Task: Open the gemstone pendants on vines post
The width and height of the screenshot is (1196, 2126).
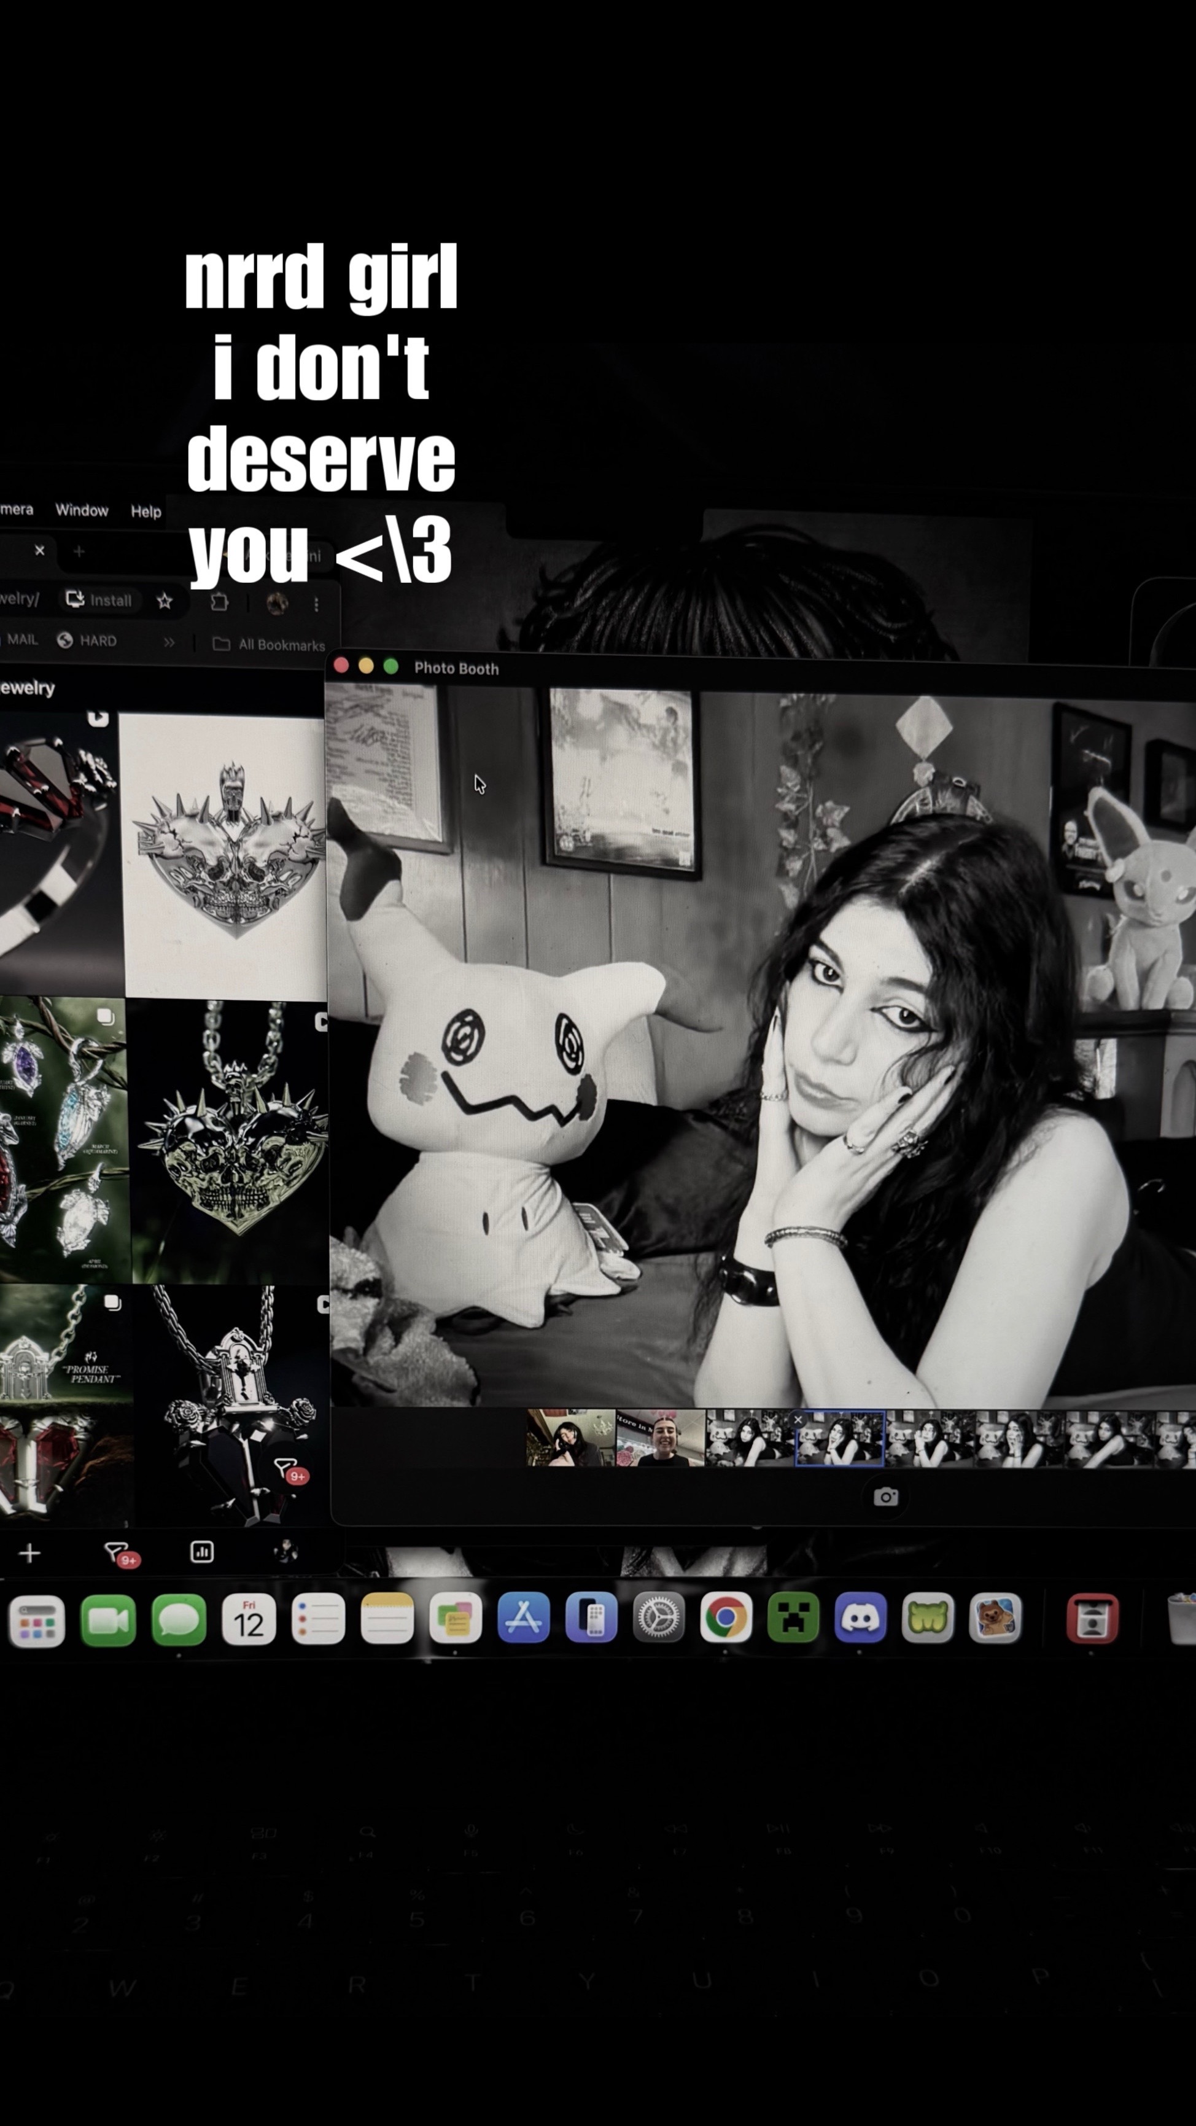Action: click(64, 1140)
